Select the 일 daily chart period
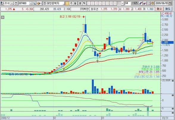 (67, 3)
